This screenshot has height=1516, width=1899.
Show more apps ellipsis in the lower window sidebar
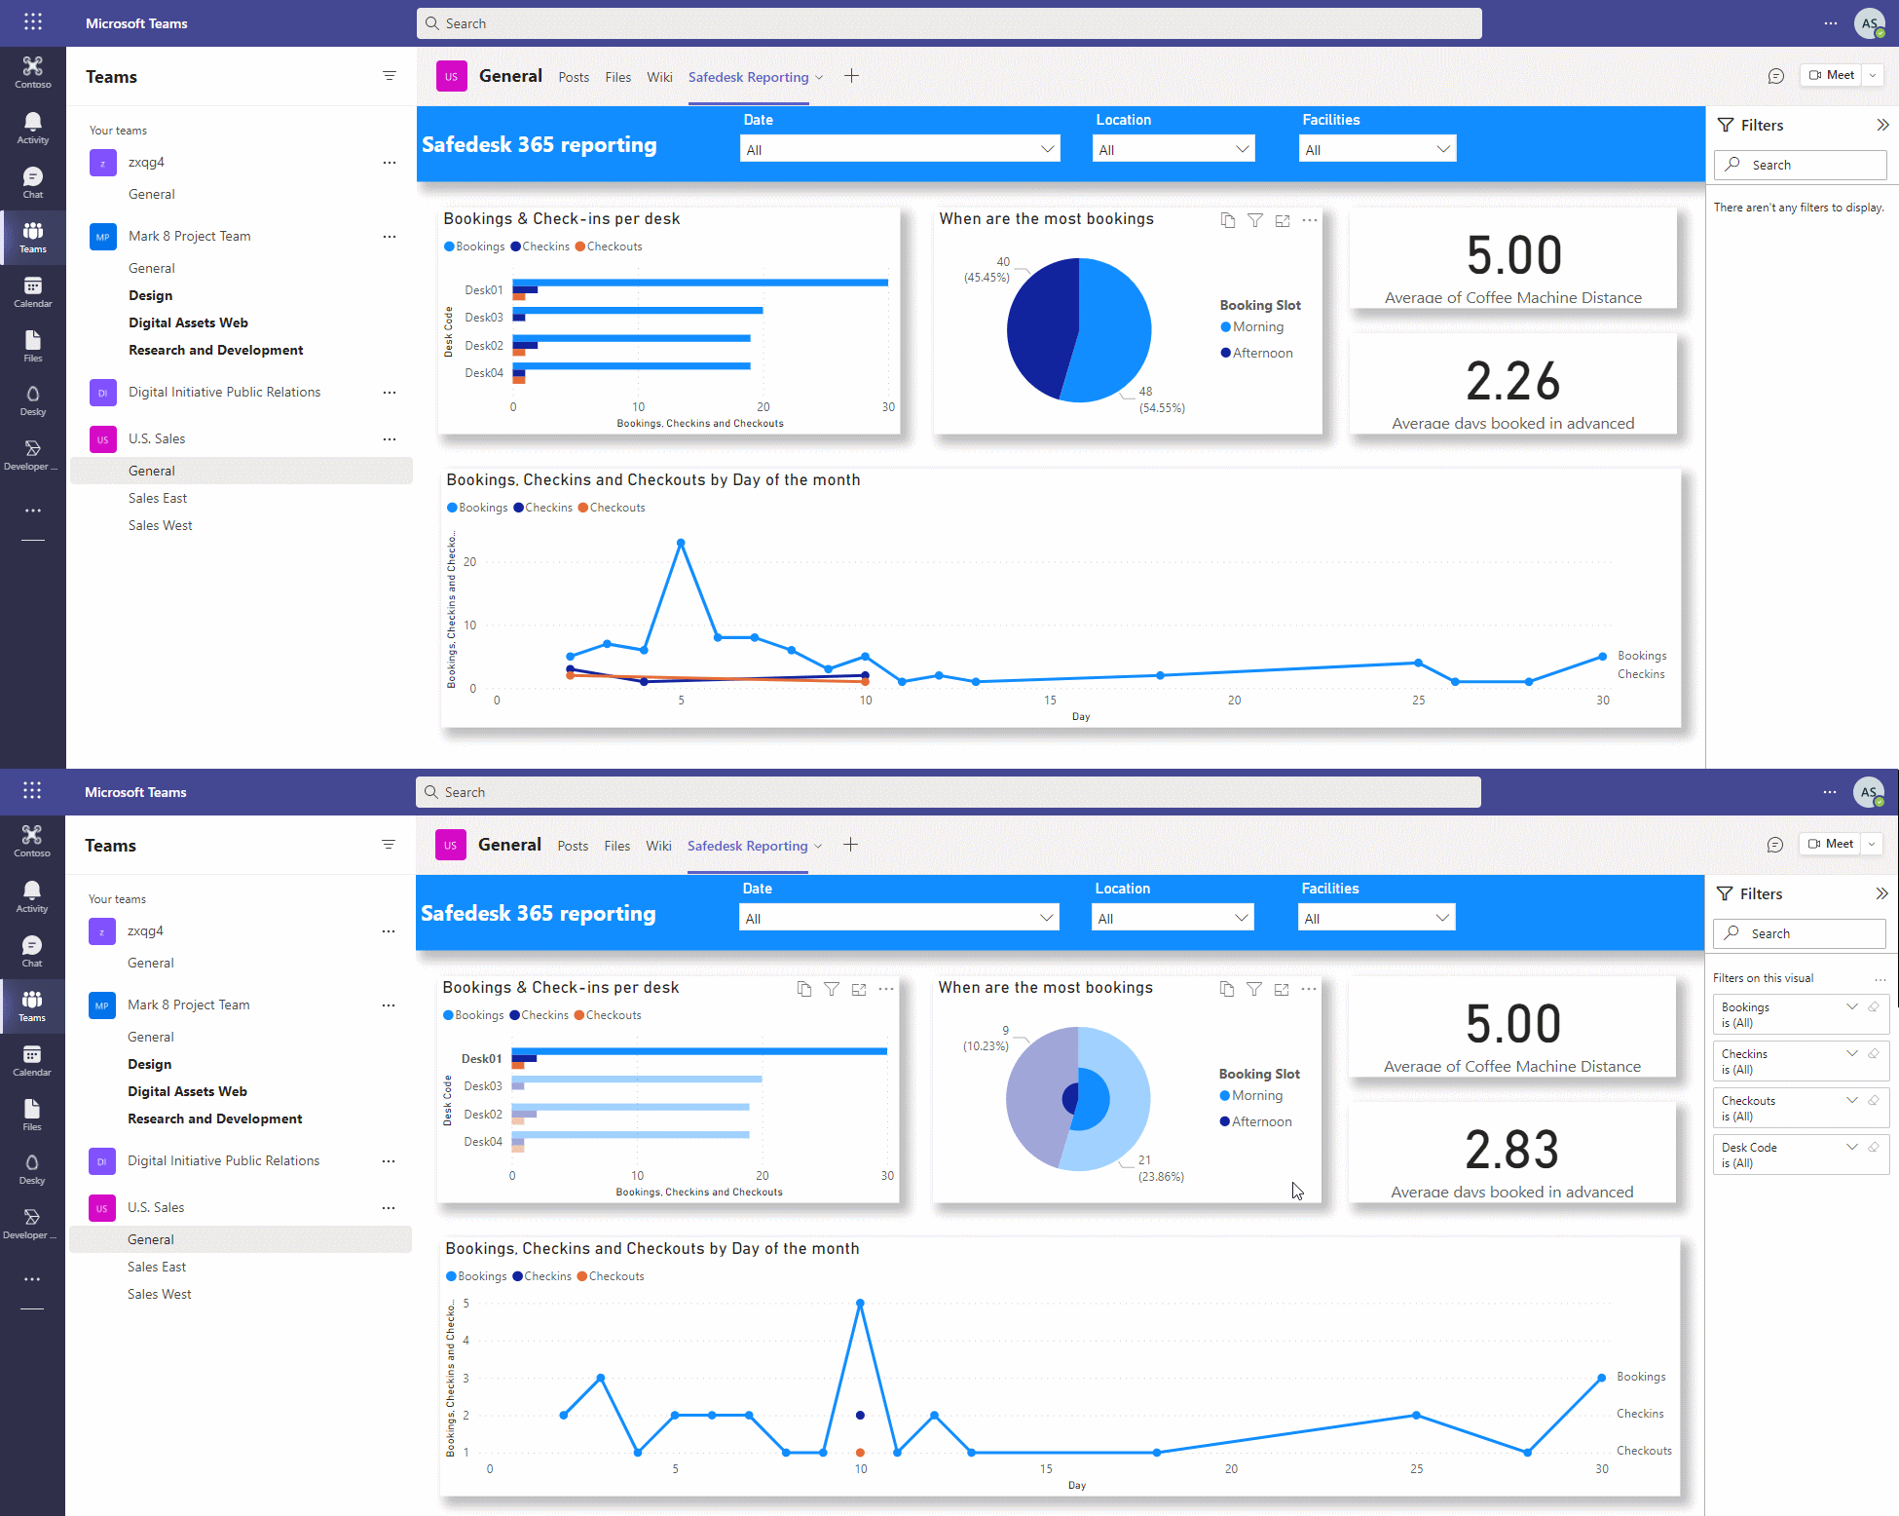32,1278
